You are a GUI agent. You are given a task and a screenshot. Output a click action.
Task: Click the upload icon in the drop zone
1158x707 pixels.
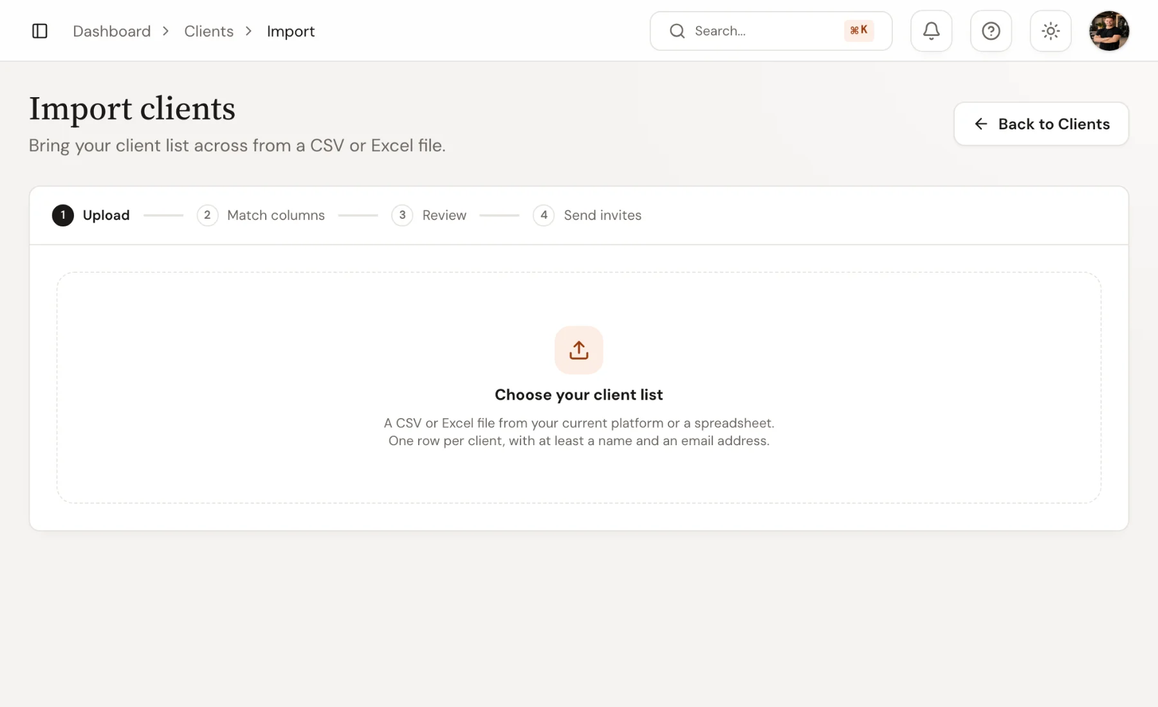pos(579,350)
